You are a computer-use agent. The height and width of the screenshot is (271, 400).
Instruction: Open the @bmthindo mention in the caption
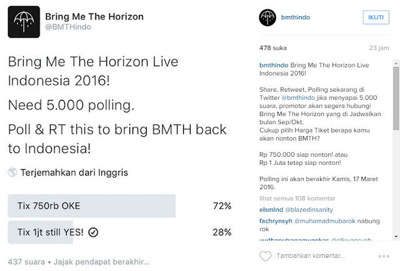tap(298, 97)
